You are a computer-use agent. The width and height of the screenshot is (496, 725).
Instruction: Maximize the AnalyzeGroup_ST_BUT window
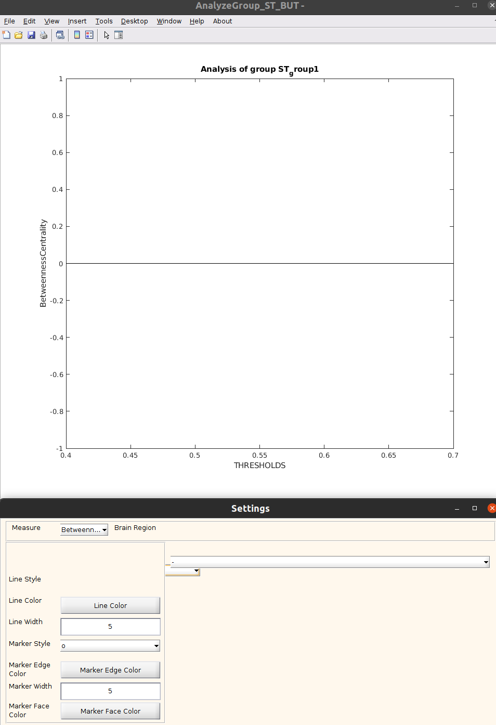(475, 5)
